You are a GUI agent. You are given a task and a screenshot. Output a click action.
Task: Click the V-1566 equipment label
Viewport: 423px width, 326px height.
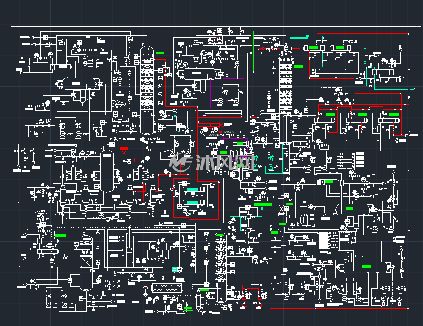(x=214, y=135)
